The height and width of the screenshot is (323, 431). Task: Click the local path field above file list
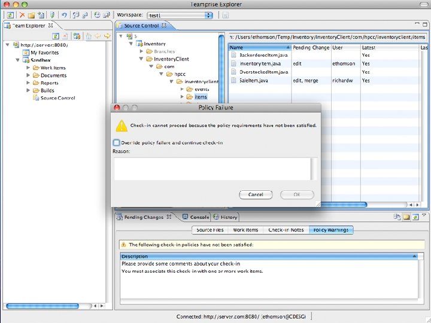coord(327,37)
